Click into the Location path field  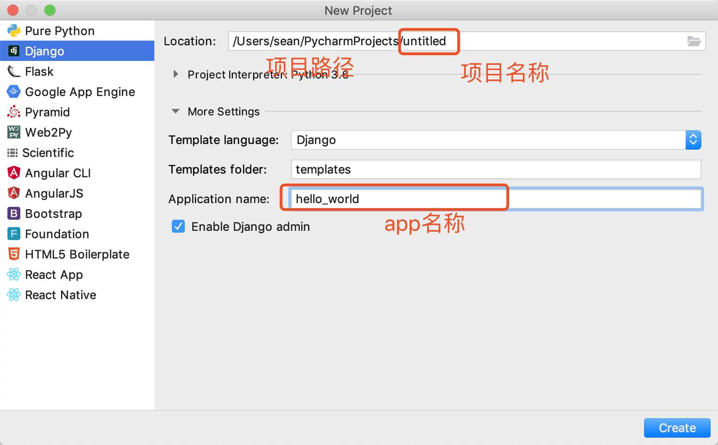point(467,41)
